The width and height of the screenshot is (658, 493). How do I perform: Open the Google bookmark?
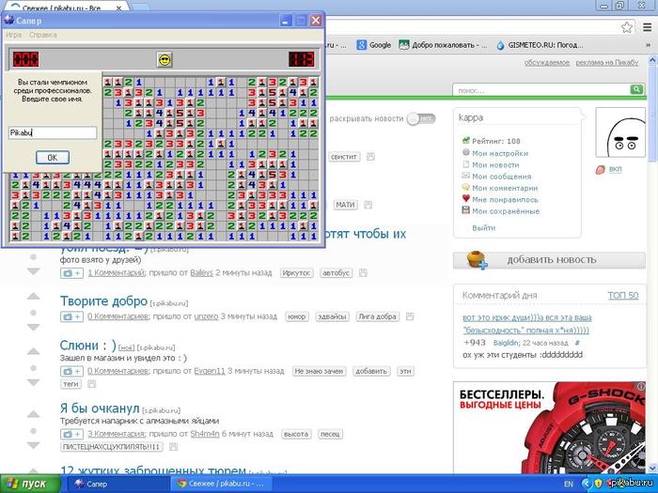click(x=374, y=44)
